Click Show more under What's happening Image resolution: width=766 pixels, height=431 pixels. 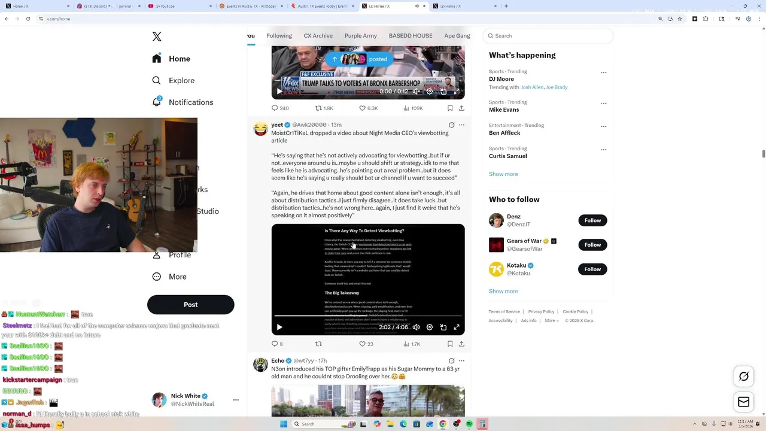tap(503, 174)
